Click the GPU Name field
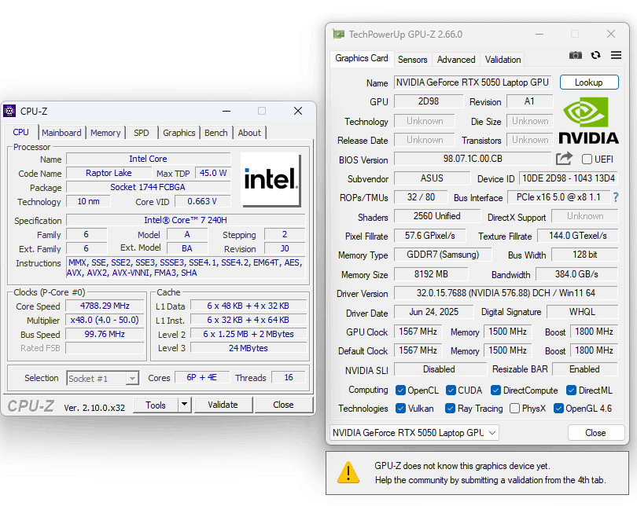Screen dimensions: 637x506 coord(473,82)
